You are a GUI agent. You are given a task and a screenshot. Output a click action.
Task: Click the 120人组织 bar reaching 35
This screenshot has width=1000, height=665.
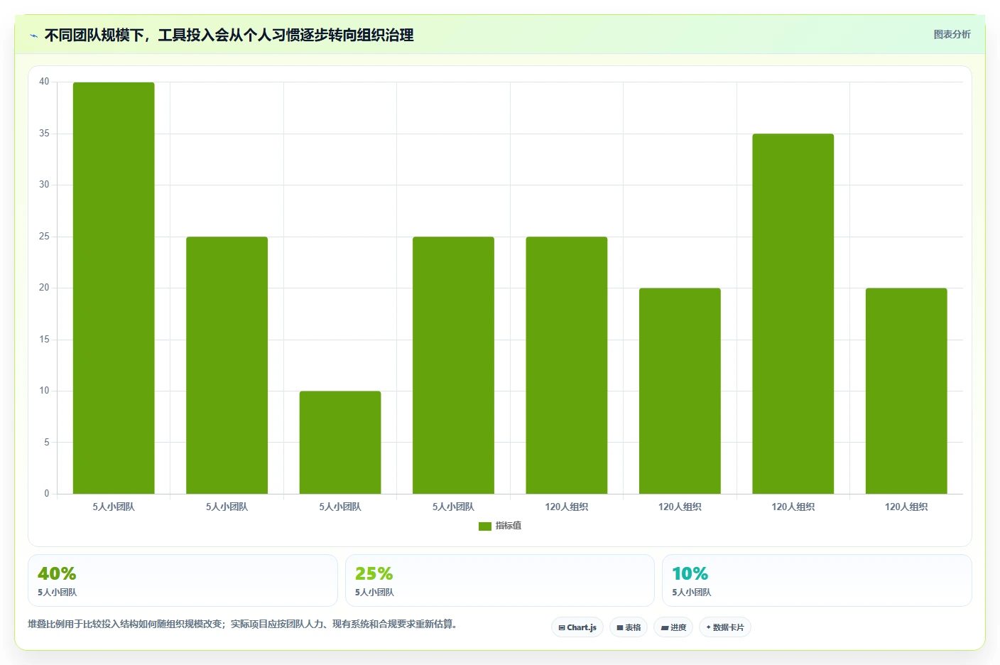[x=793, y=313]
